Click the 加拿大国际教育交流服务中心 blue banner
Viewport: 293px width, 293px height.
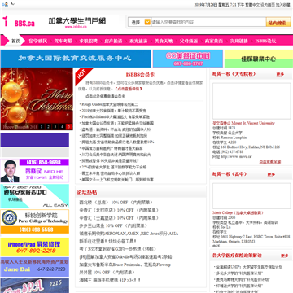point(76,59)
